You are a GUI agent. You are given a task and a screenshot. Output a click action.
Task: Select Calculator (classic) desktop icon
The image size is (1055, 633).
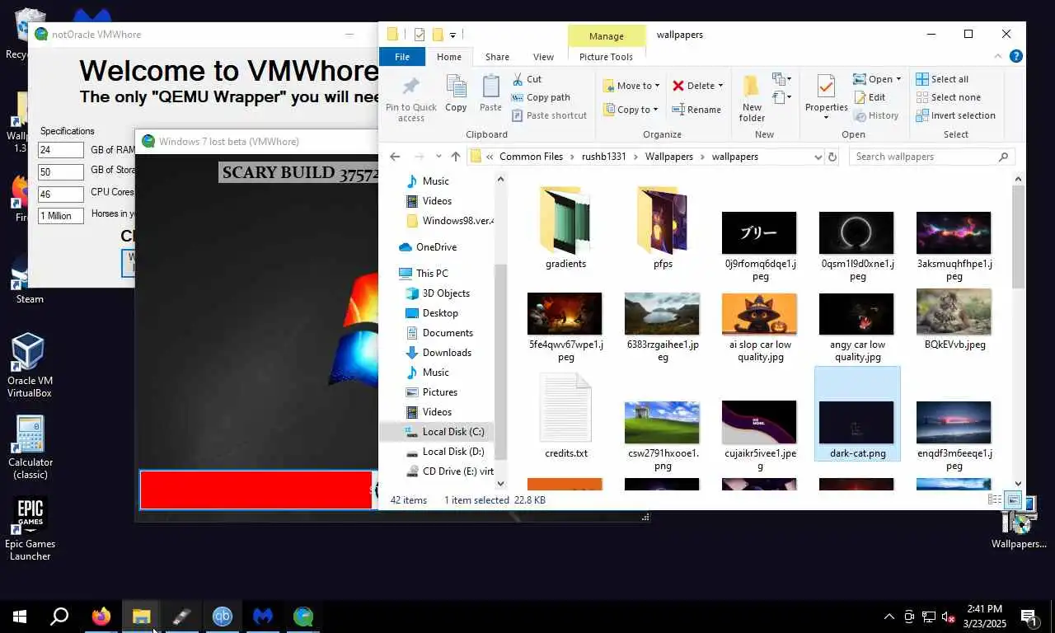coord(30,448)
